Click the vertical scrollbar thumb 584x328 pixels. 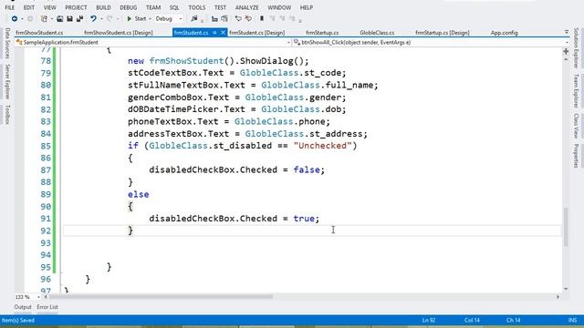click(566, 227)
